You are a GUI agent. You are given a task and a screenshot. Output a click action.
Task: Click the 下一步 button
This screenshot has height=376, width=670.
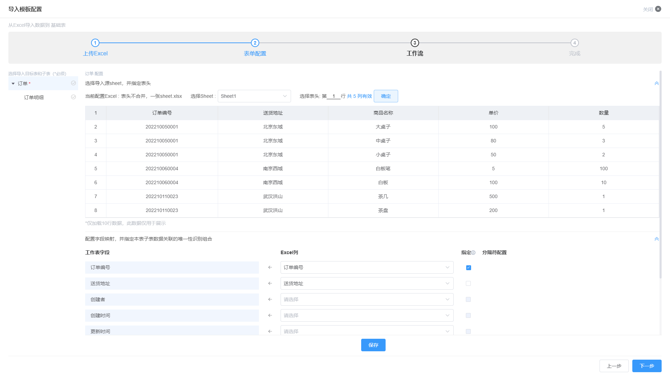click(647, 366)
